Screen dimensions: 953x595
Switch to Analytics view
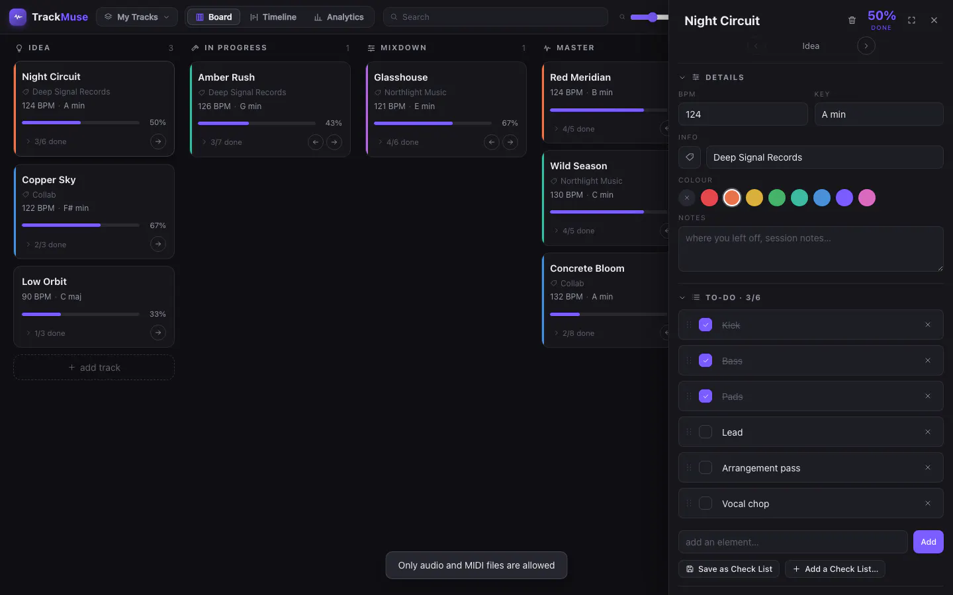pyautogui.click(x=339, y=17)
